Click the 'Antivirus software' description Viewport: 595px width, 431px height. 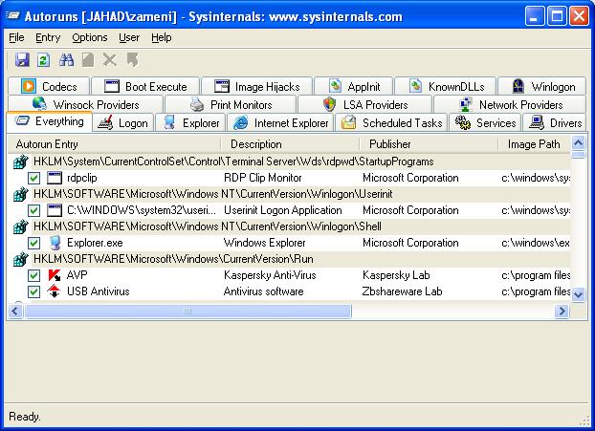tap(263, 291)
